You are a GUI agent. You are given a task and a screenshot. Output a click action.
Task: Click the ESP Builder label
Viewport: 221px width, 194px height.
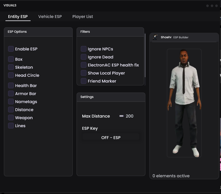[x=181, y=37]
